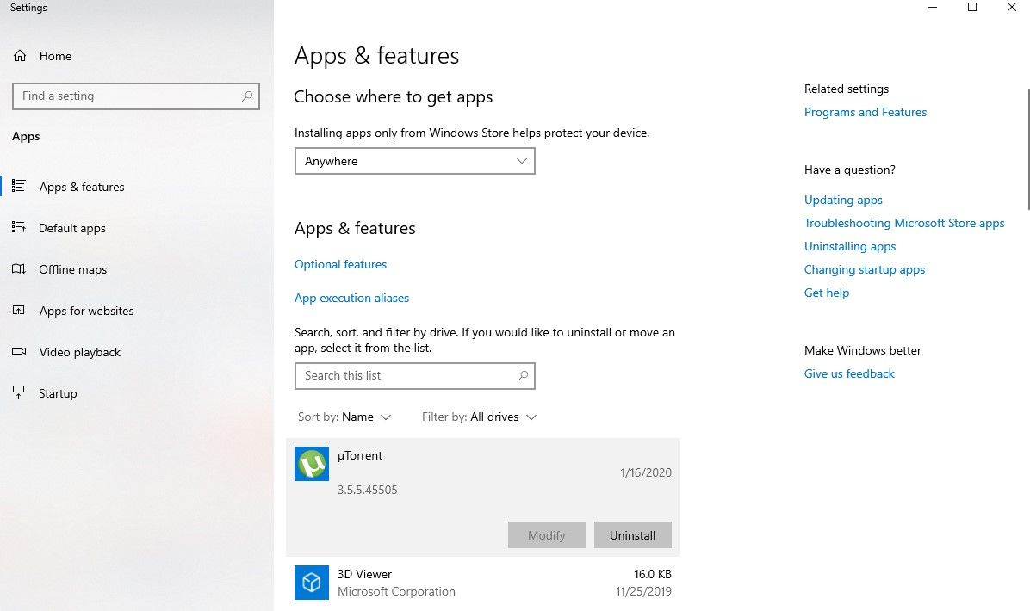
Task: Expand the Anywhere app source dropdown
Action: coord(414,162)
